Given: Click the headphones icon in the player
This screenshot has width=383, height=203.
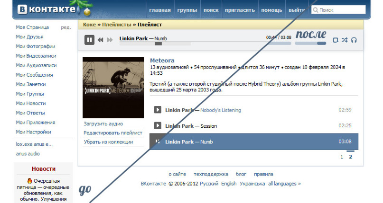Looking at the screenshot, I should tap(354, 40).
